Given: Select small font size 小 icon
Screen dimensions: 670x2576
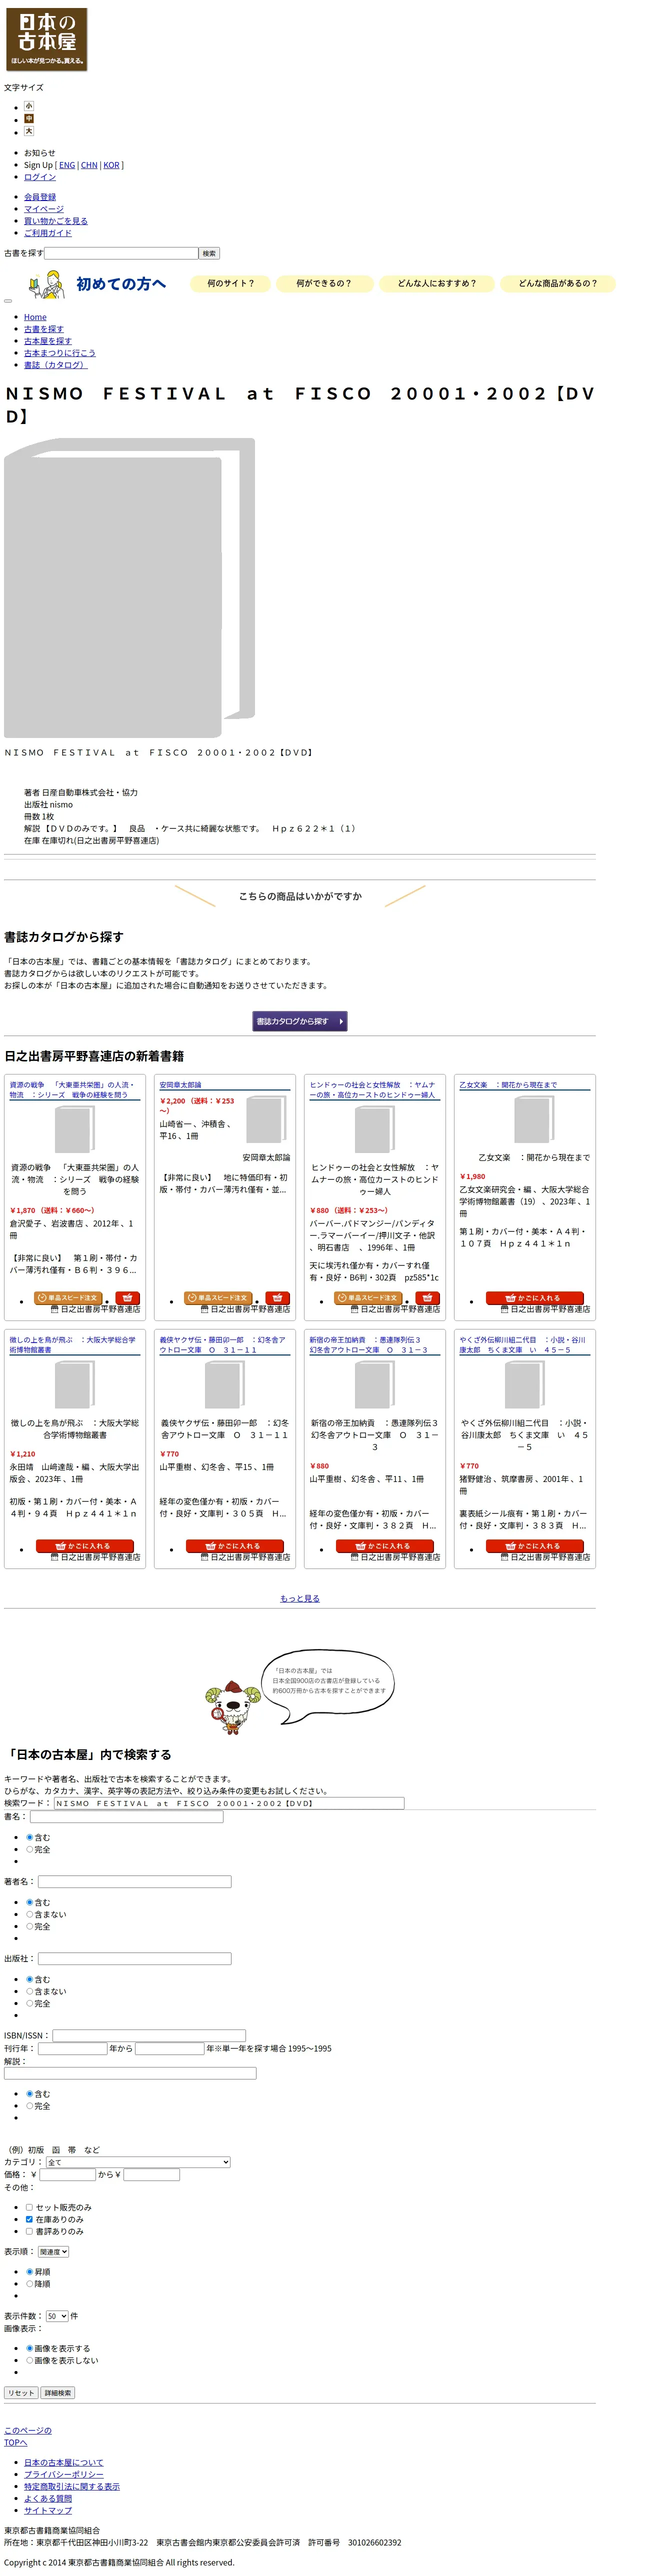Looking at the screenshot, I should (x=29, y=106).
